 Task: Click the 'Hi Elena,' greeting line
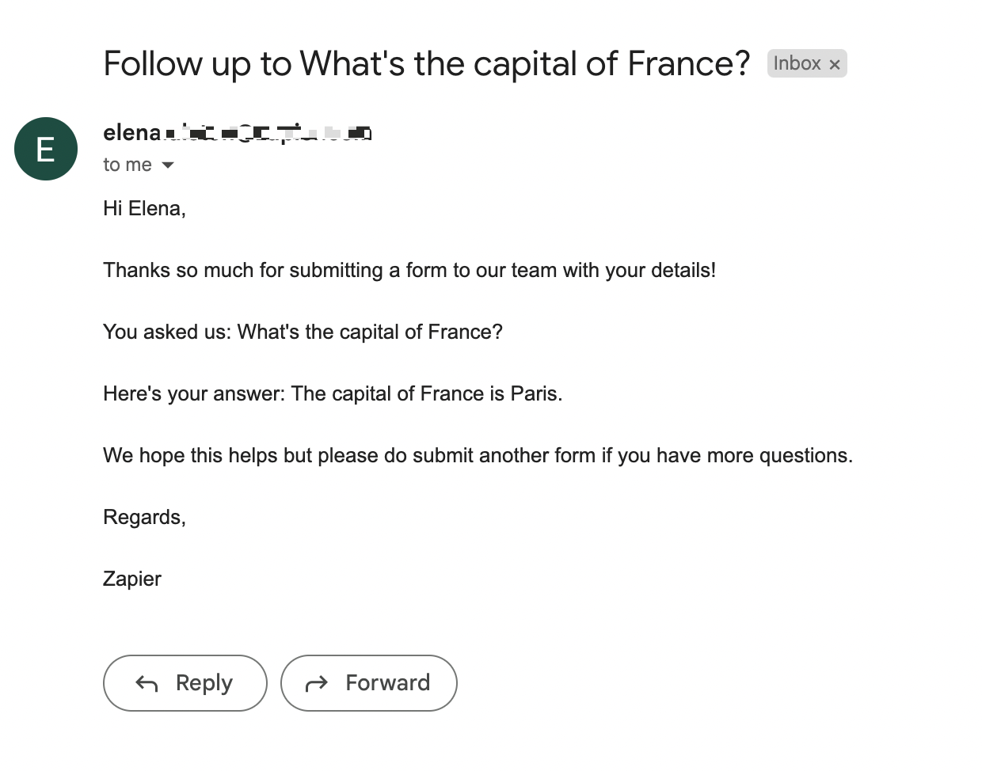tap(144, 208)
